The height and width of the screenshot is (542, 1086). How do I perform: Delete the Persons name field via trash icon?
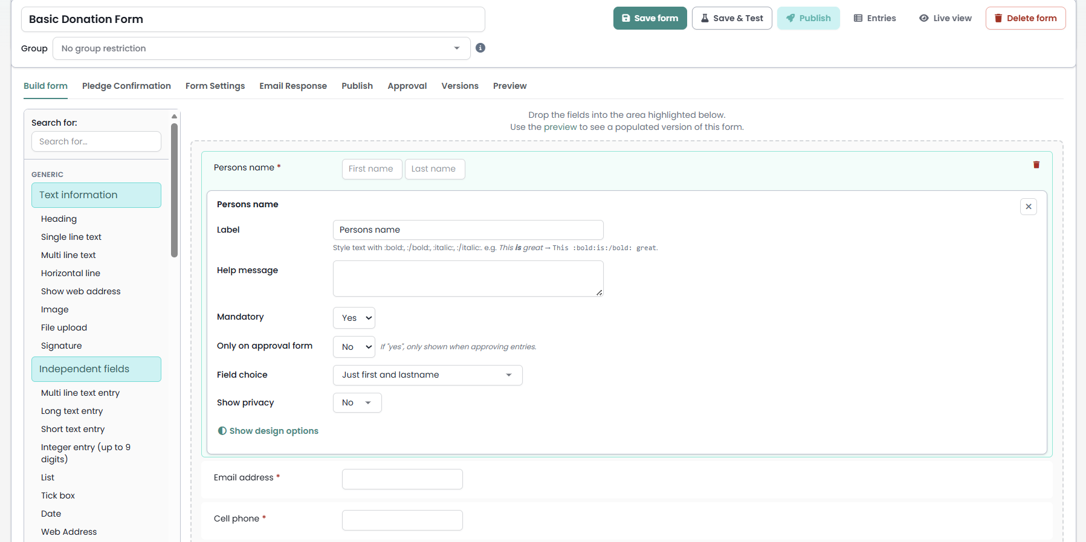point(1036,164)
